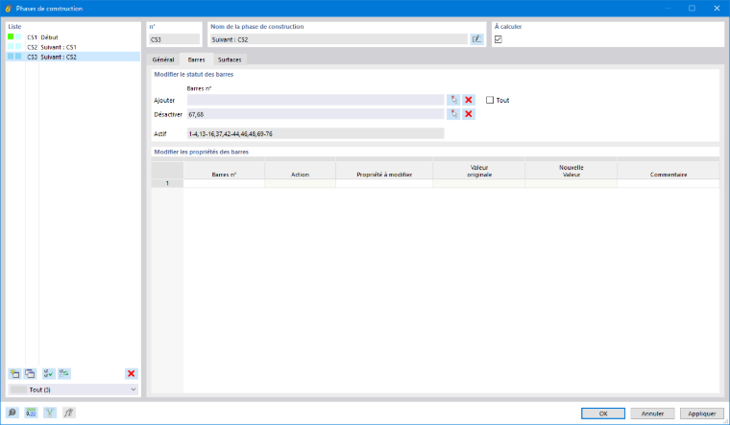Clear the Ajouter bars field

(x=469, y=100)
